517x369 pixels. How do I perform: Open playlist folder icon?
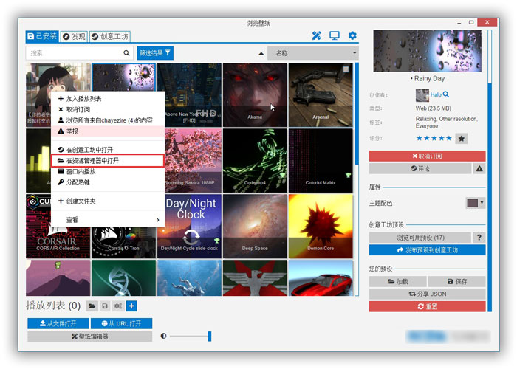pos(92,306)
